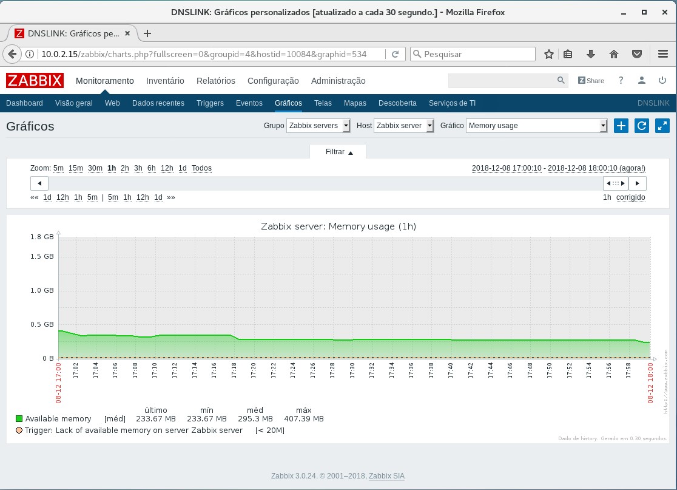Click the time scrollbar handle

[x=616, y=183]
